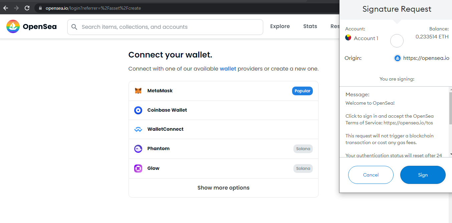The image size is (452, 223).
Task: Open the Explore menu
Action: point(280,26)
